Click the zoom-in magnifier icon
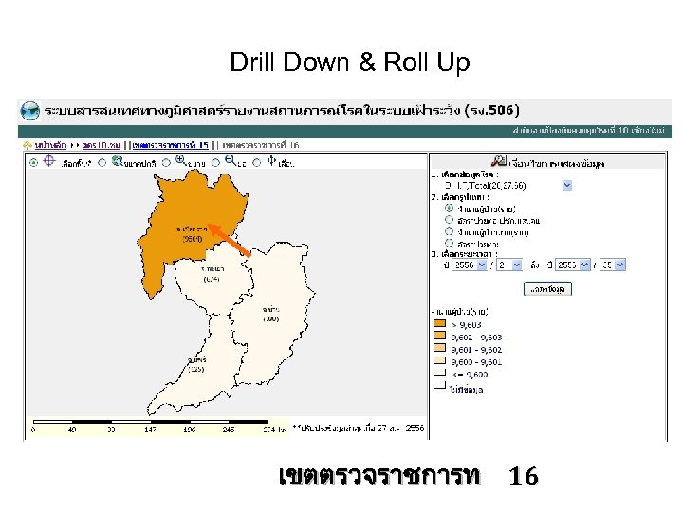 [180, 160]
